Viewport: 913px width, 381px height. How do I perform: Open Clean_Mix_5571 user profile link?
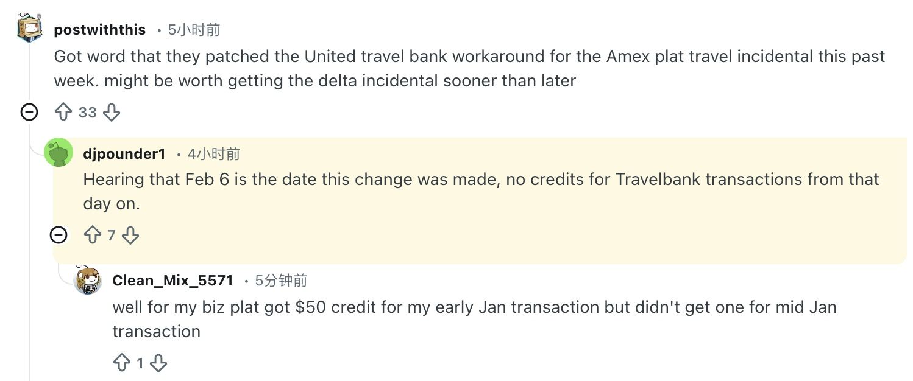(x=172, y=281)
